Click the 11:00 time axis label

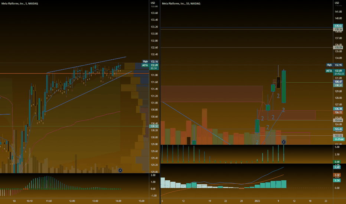point(49,201)
